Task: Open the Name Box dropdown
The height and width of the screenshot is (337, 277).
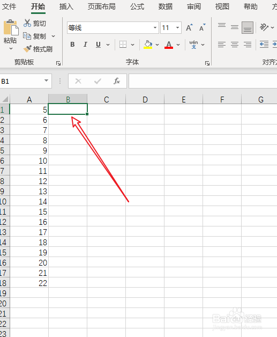Action: pos(46,80)
